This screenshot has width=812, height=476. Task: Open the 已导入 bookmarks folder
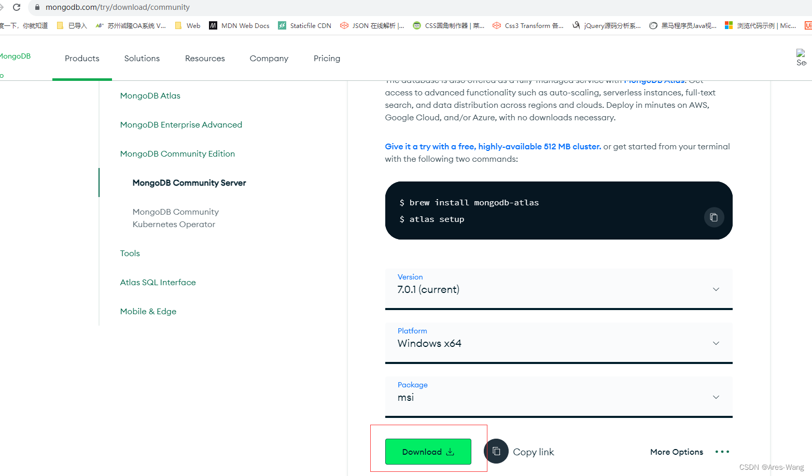[x=72, y=25]
